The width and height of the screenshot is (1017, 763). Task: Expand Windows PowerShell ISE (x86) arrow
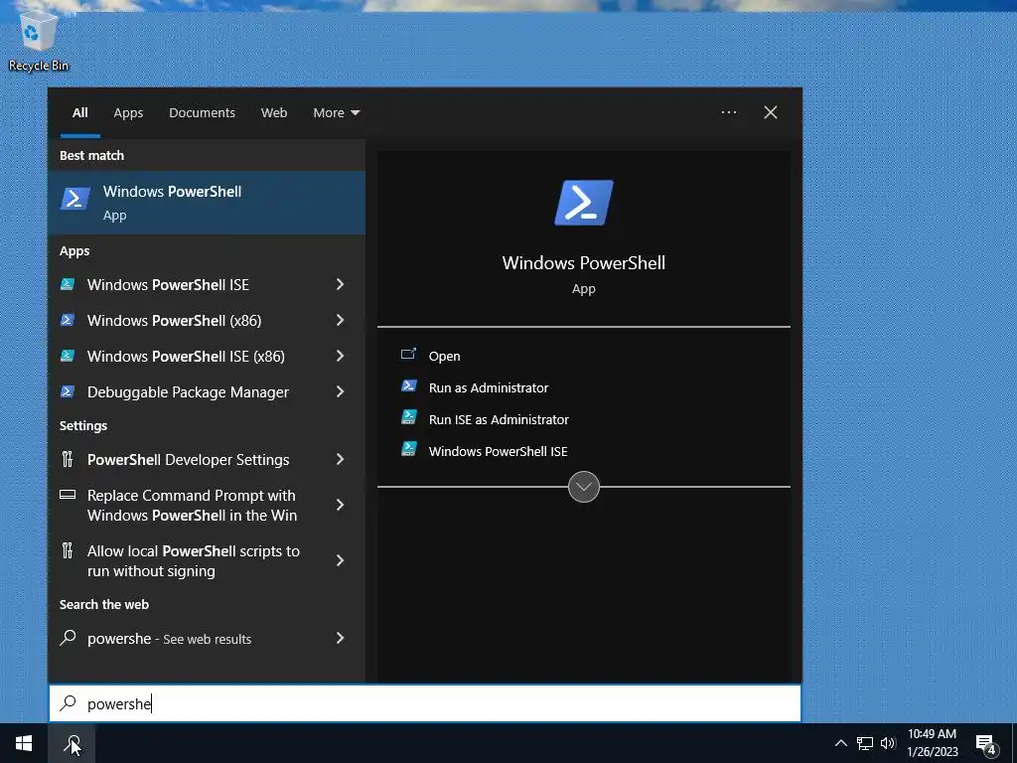[x=340, y=356]
